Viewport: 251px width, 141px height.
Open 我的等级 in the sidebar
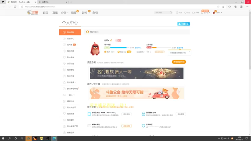pyautogui.click(x=70, y=70)
